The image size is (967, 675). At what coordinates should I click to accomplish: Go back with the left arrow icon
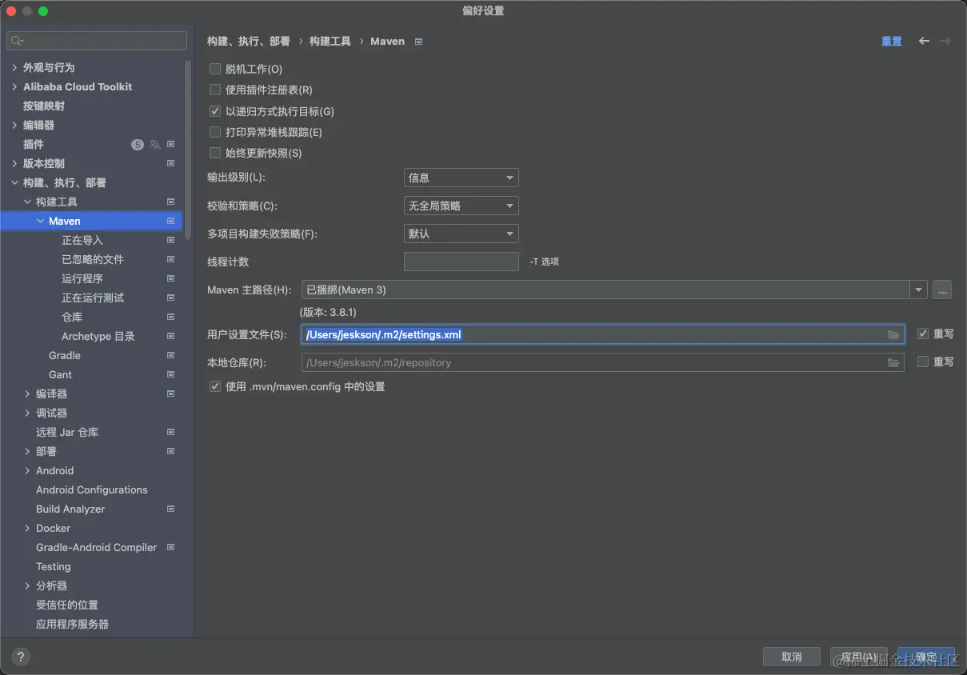click(924, 41)
